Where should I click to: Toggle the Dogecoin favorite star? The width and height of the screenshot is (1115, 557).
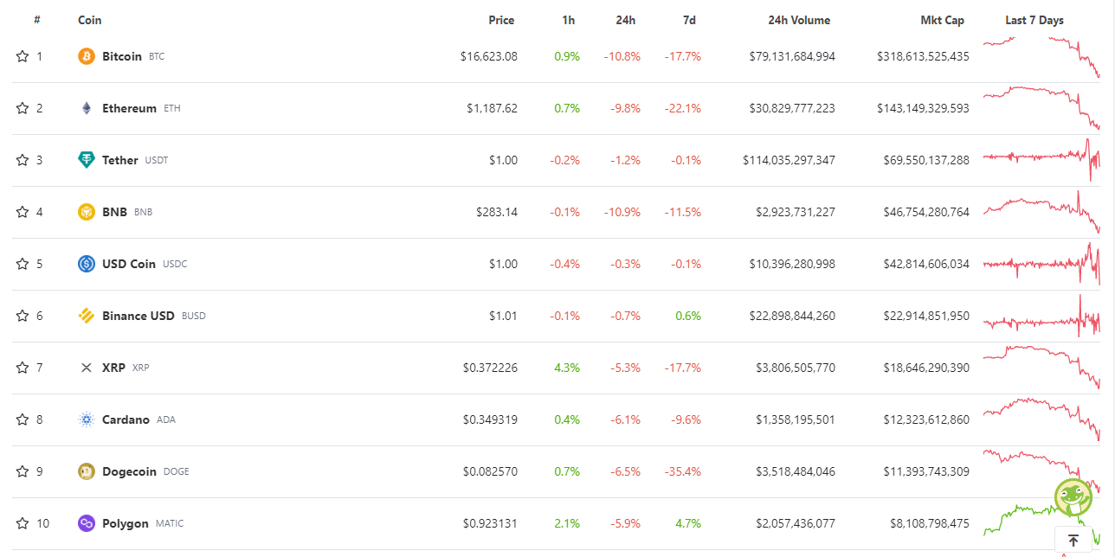23,471
